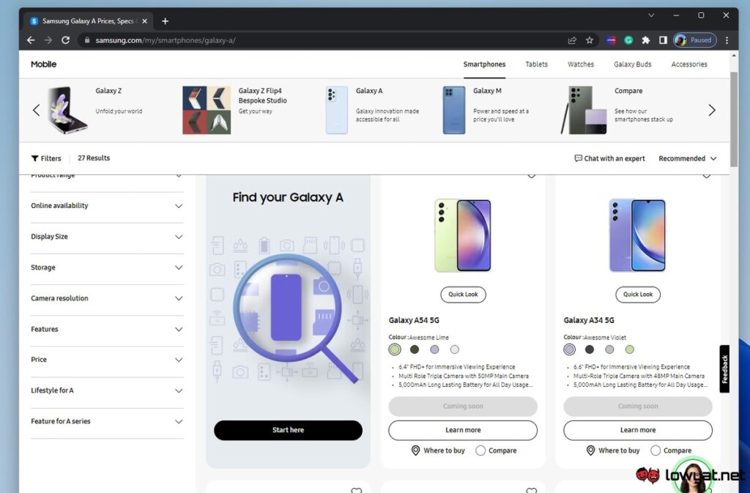The height and width of the screenshot is (493, 750).
Task: Close the Samsung Galaxy A tab
Action: coord(144,21)
